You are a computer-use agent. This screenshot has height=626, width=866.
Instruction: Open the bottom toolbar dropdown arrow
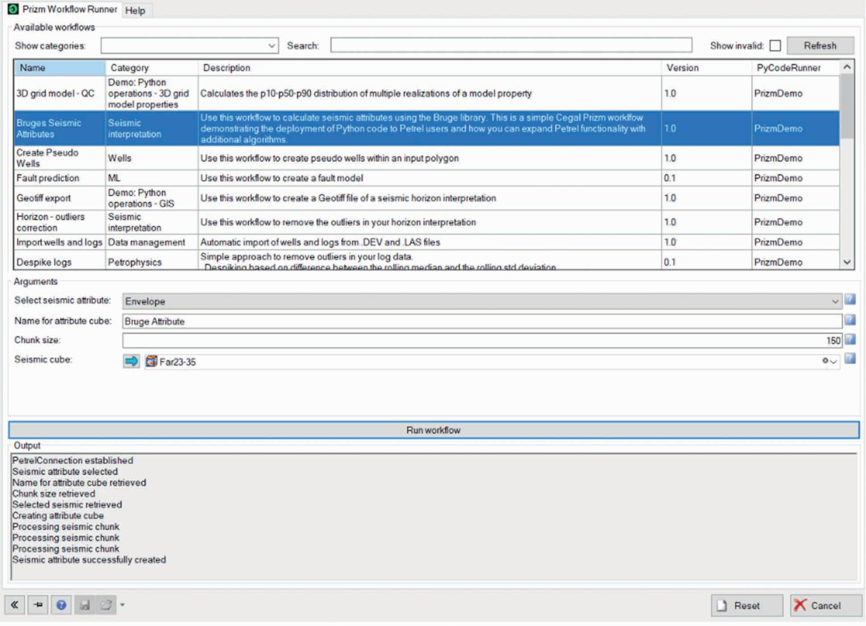[x=123, y=605]
